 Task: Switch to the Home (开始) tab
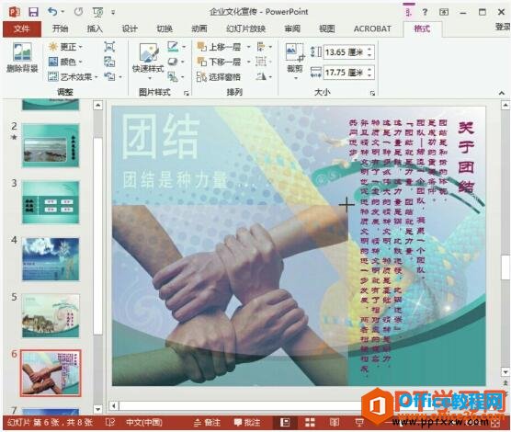[61, 28]
